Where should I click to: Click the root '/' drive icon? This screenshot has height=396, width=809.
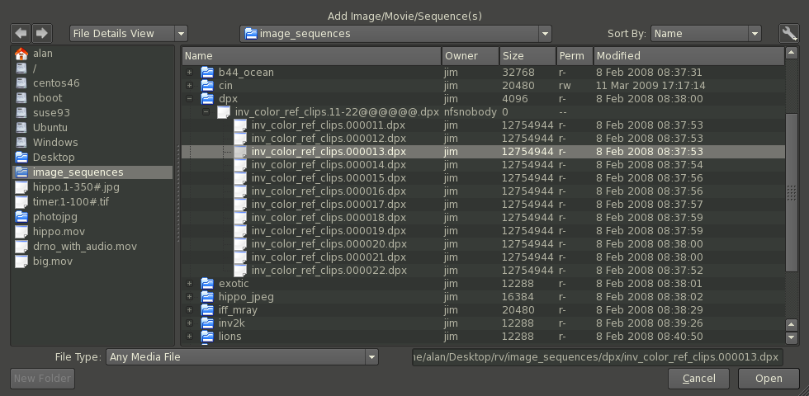(x=21, y=68)
